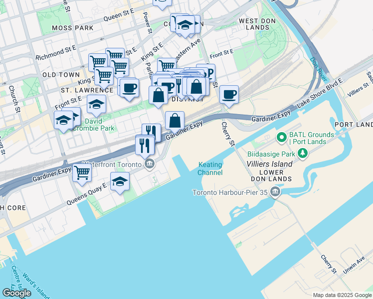
Task: Click the Keating Channel label
Action: pos(210,168)
